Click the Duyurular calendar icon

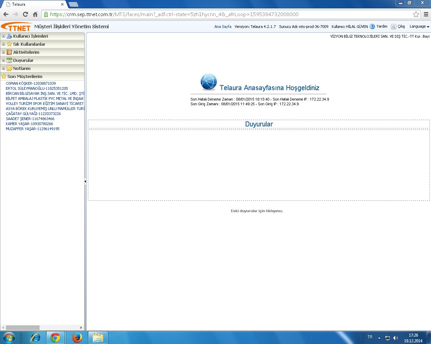(x=9, y=60)
